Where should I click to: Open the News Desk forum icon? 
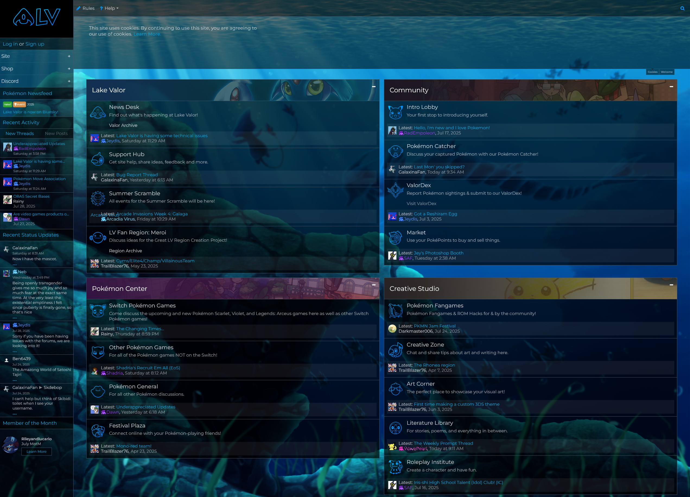(98, 113)
